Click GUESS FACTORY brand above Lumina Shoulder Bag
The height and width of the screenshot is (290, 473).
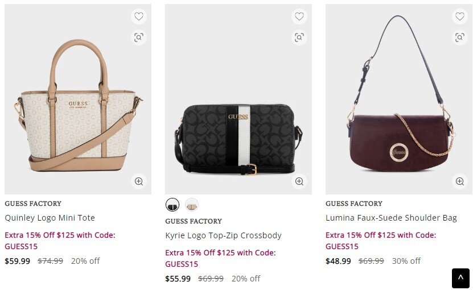354,204
